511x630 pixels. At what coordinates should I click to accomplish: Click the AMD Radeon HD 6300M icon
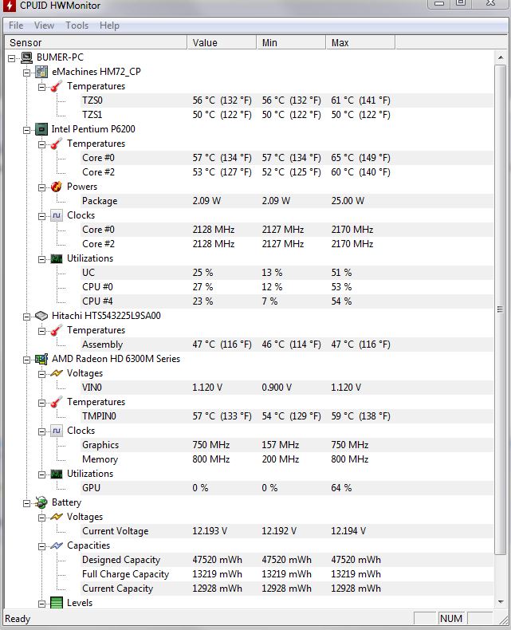(41, 359)
